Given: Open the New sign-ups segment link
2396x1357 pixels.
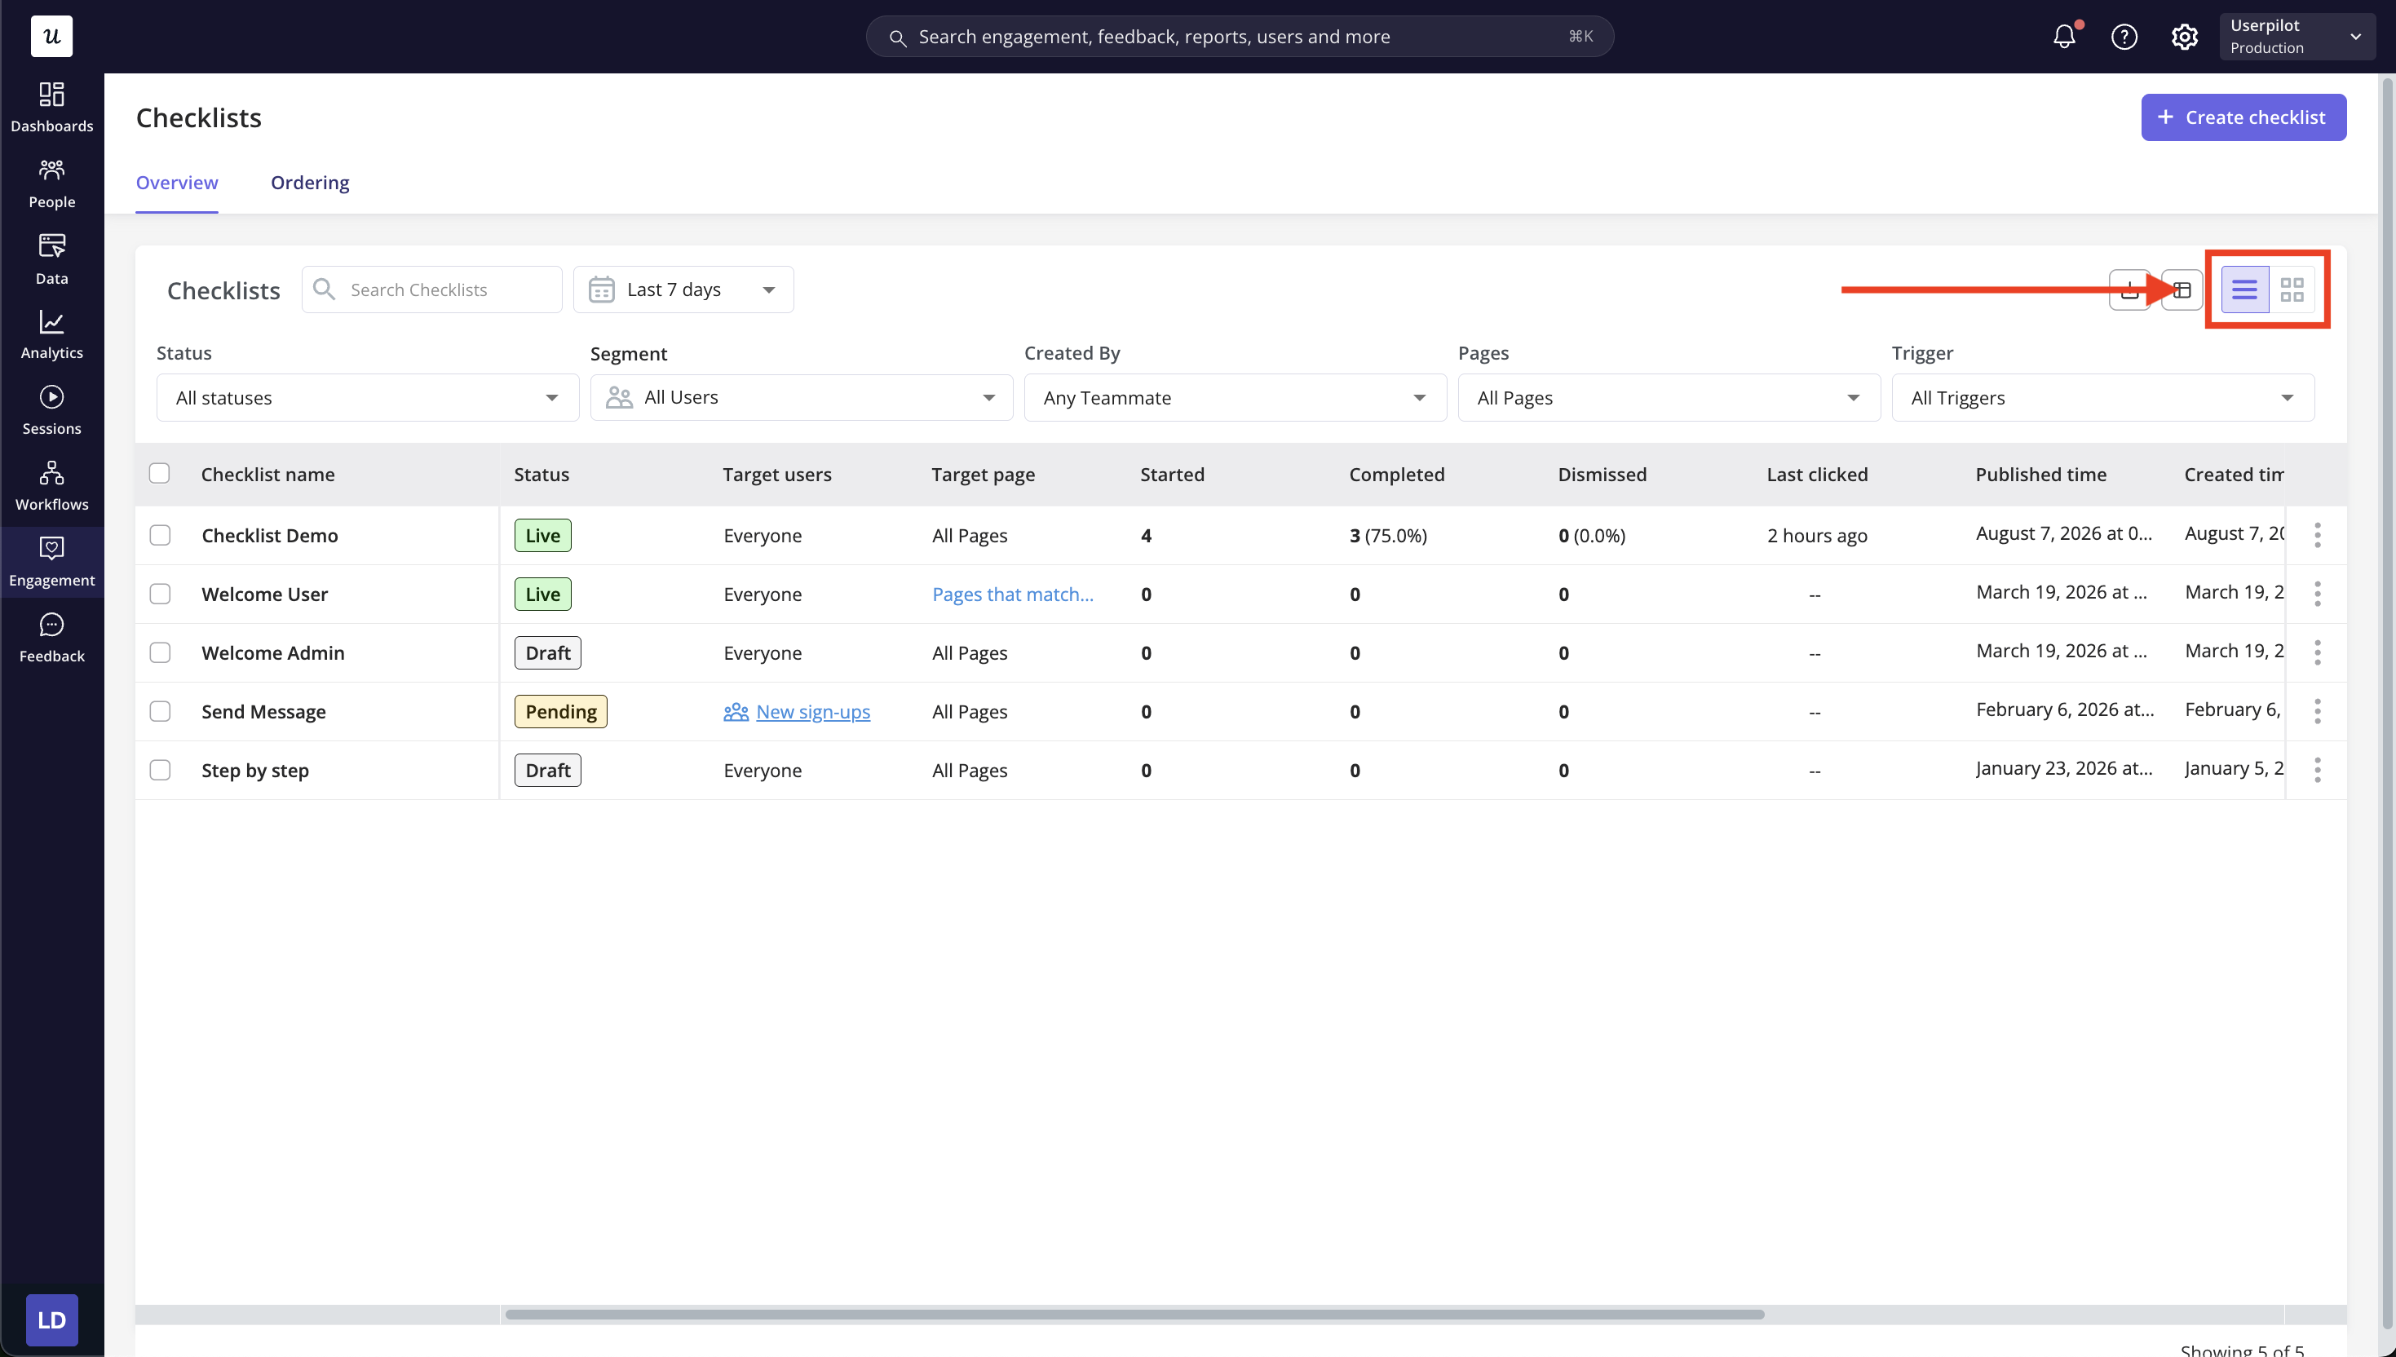Looking at the screenshot, I should click(x=812, y=712).
